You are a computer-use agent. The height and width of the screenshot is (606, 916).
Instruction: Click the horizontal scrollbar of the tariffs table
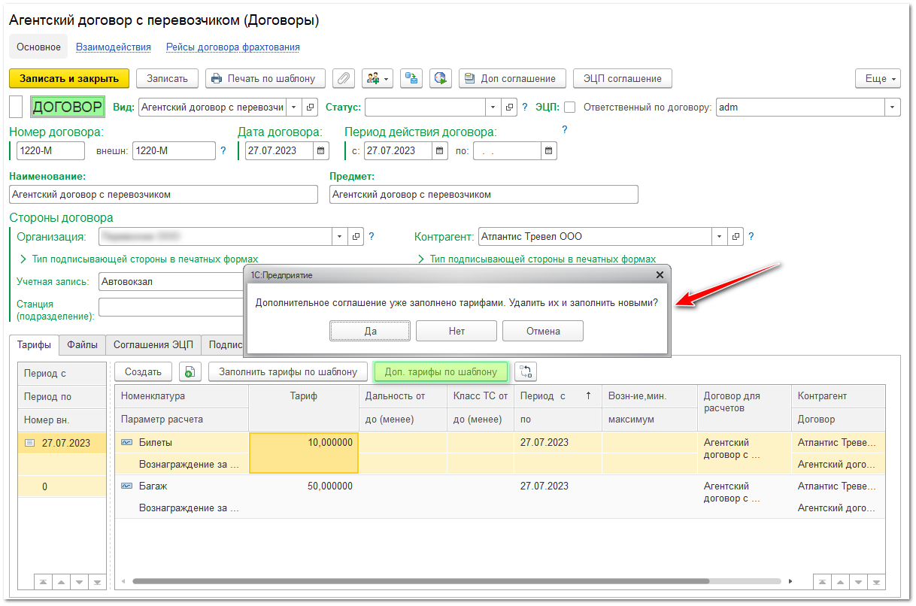click(421, 581)
